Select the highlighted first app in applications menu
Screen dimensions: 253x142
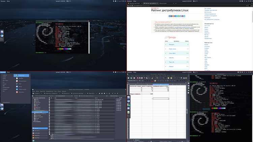click(x=21, y=76)
